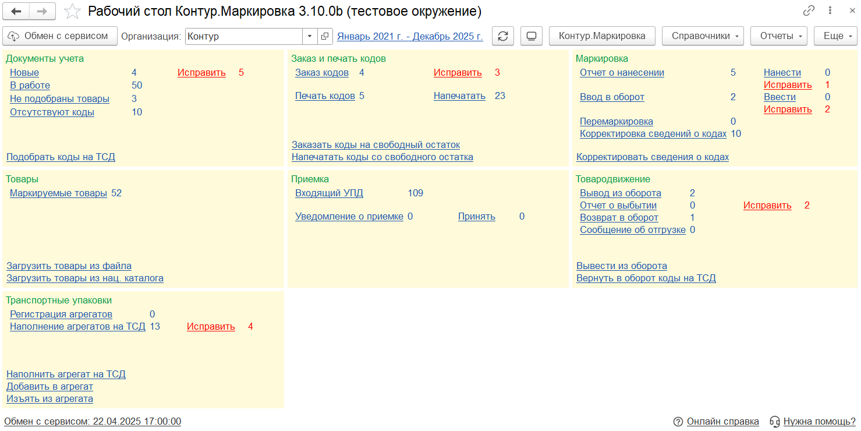
Task: Click Вывести из оборота link
Action: pos(622,266)
